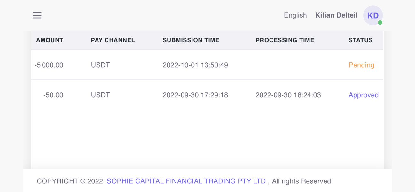Select the -5 000.00 amount cell
This screenshot has height=192, width=415.
coord(49,65)
